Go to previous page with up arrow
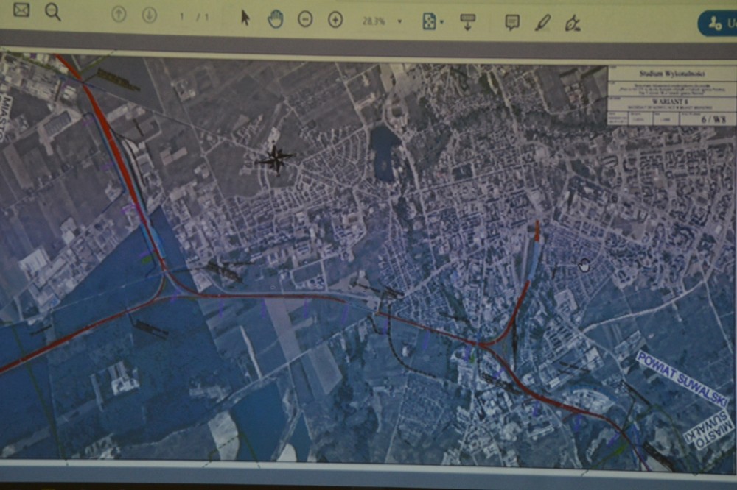737x490 pixels. [119, 15]
